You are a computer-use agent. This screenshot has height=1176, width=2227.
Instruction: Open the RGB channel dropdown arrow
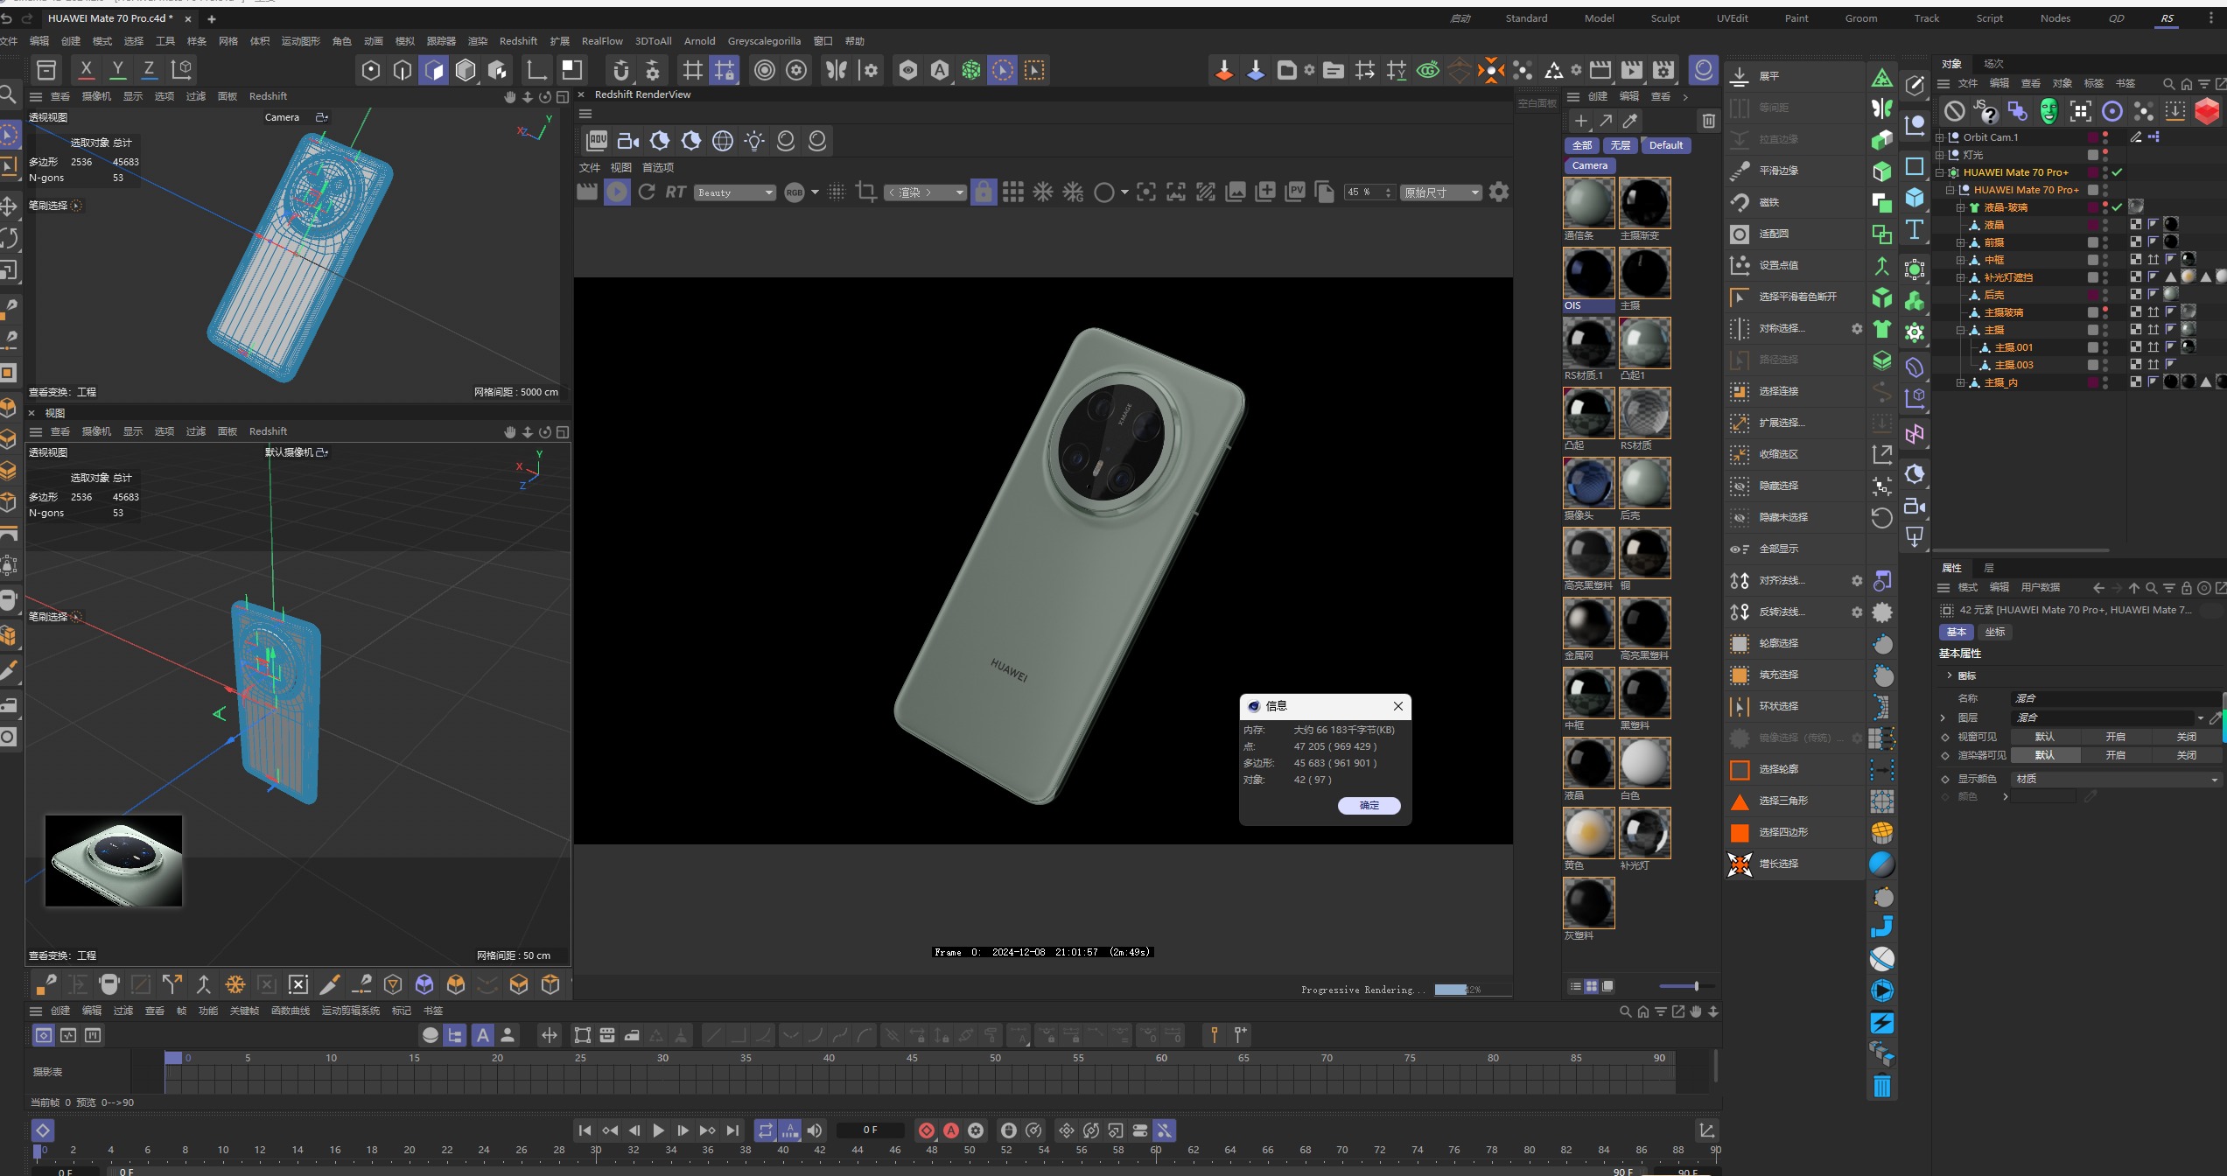point(815,192)
